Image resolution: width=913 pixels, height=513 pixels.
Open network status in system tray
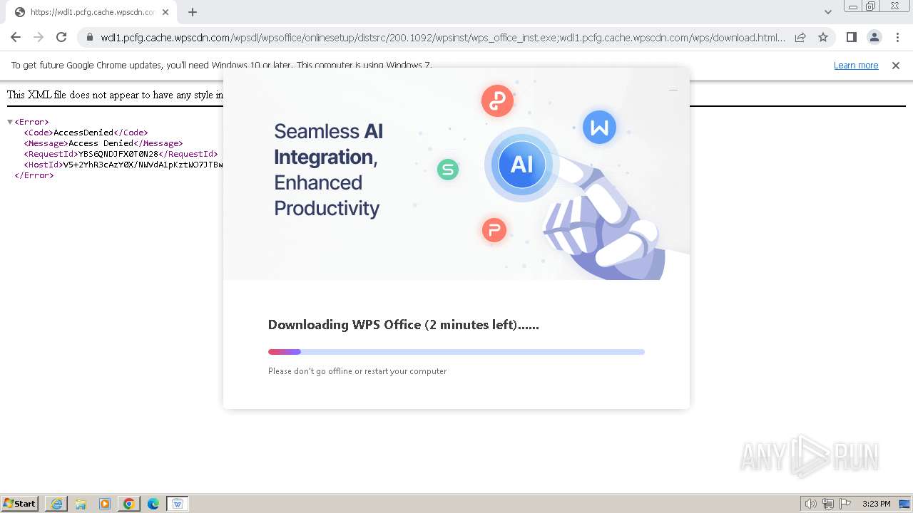click(828, 504)
